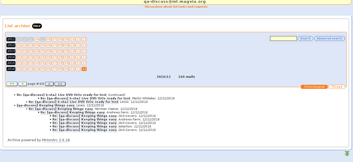This screenshot has height=162, width=353.
Task: Go to previous page with < button
Action: tap(22, 84)
